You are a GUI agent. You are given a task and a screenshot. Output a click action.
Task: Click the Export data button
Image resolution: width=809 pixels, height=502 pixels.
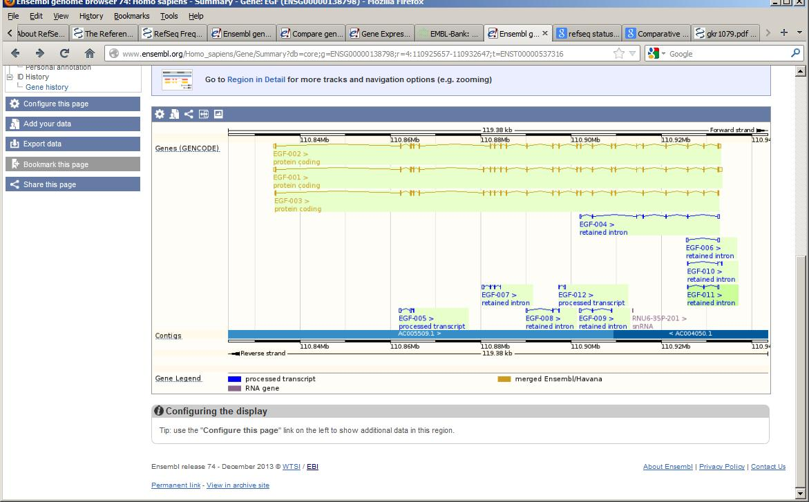(x=73, y=144)
